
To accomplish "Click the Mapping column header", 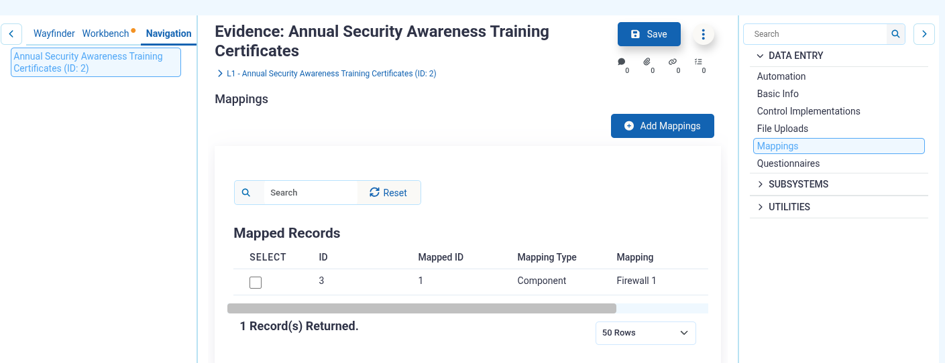I will pos(635,257).
